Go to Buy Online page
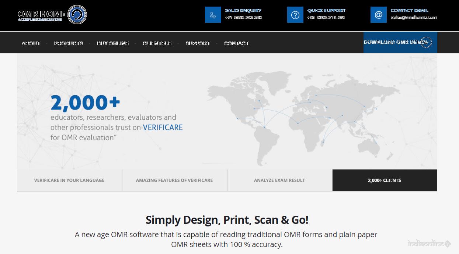 click(x=113, y=43)
